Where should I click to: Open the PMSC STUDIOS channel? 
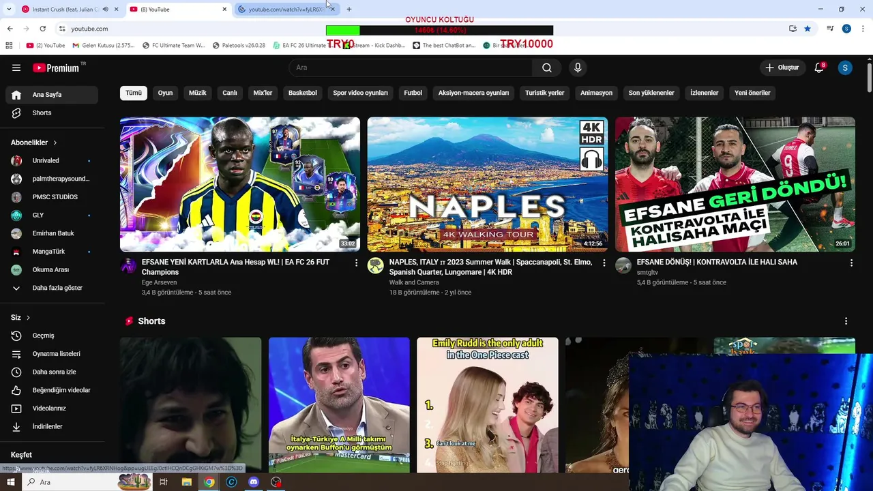52,197
